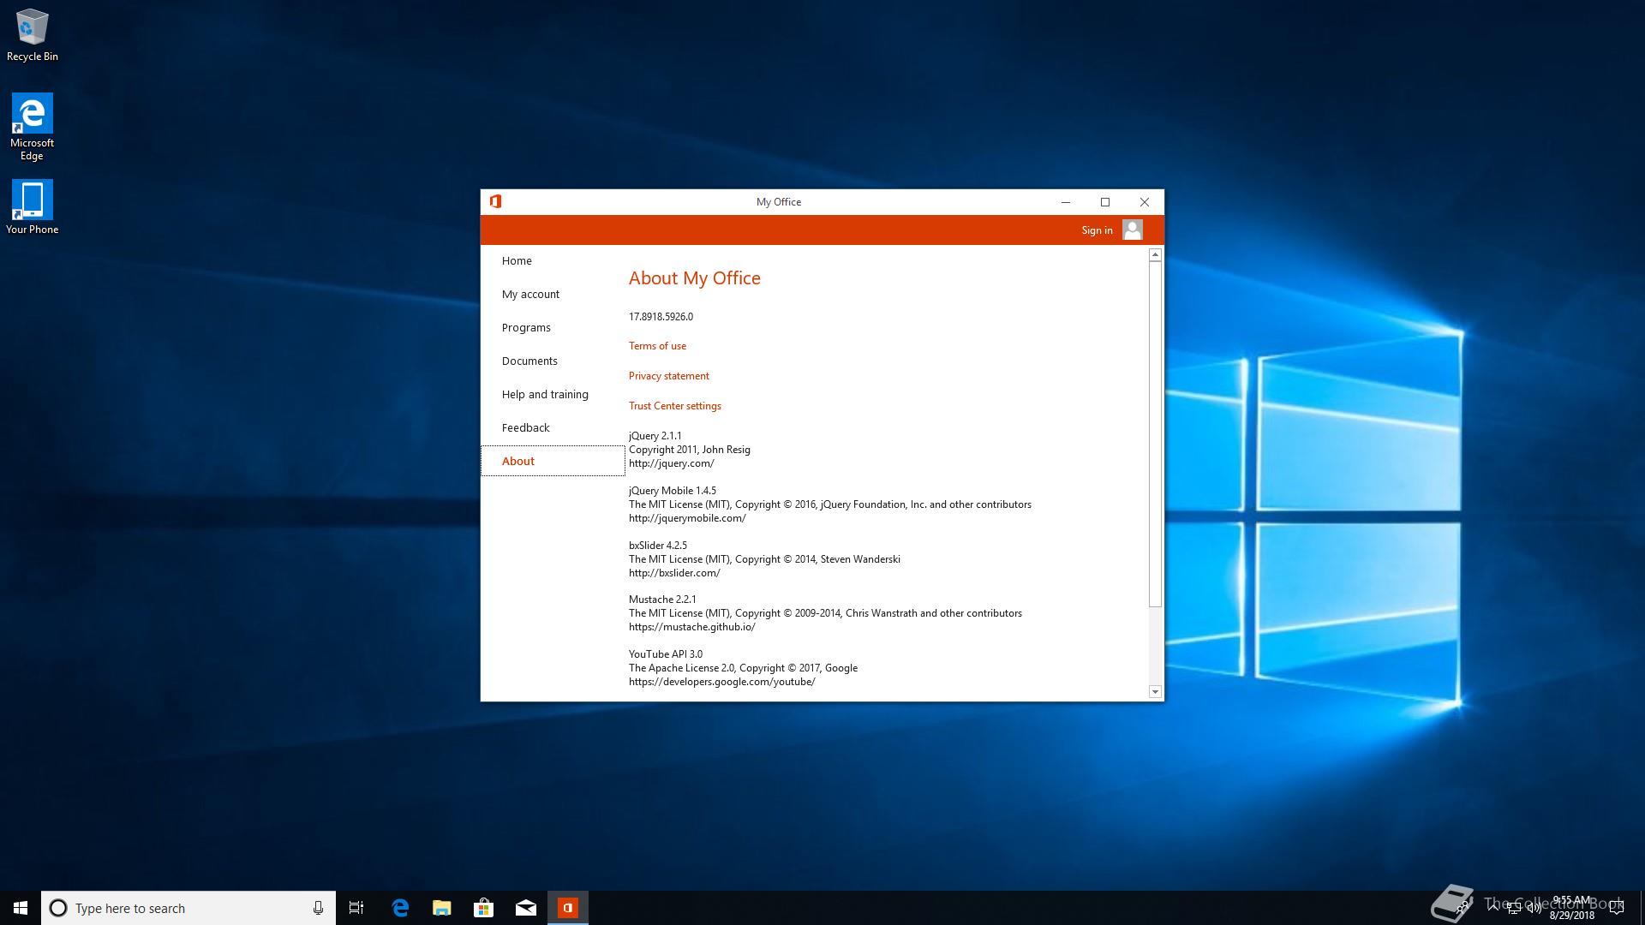Click the Office logo in My Office title bar

tap(495, 201)
